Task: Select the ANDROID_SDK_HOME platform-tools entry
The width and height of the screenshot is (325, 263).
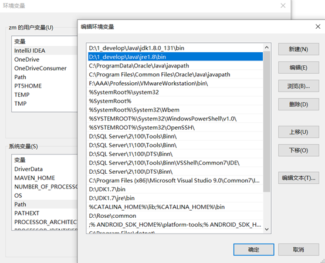Action: [x=175, y=225]
